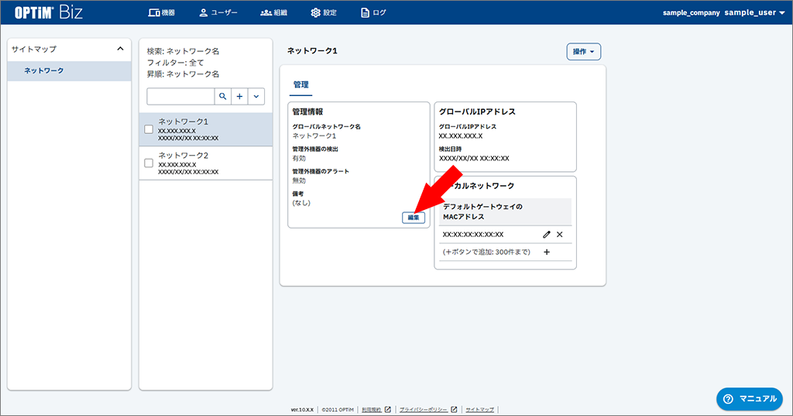This screenshot has width=793, height=416.
Task: Open the プライバシーポリシー link
Action: pos(424,410)
